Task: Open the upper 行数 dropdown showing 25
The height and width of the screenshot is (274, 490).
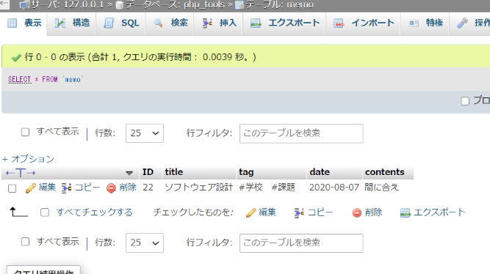Action: point(145,133)
